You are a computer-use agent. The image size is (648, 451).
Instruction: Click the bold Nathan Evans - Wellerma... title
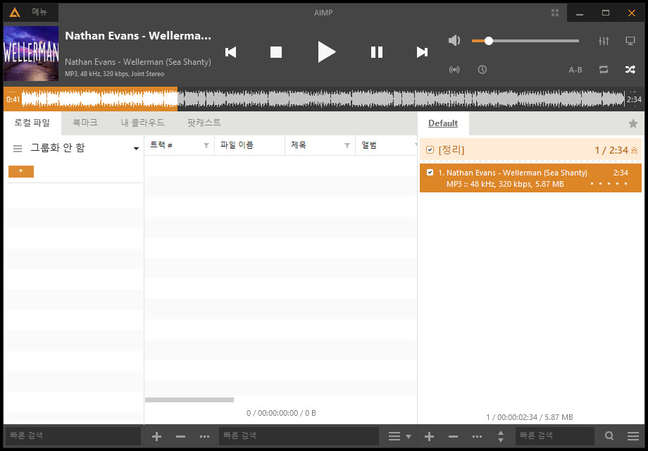138,36
